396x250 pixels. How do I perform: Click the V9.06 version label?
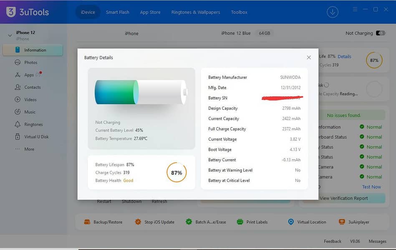[x=355, y=241]
